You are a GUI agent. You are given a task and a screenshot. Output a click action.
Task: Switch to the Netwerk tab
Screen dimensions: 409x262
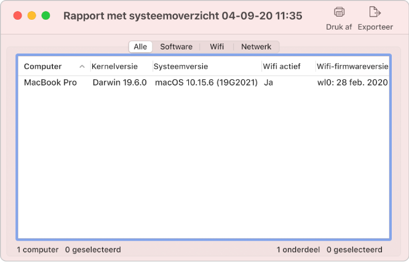pos(256,47)
